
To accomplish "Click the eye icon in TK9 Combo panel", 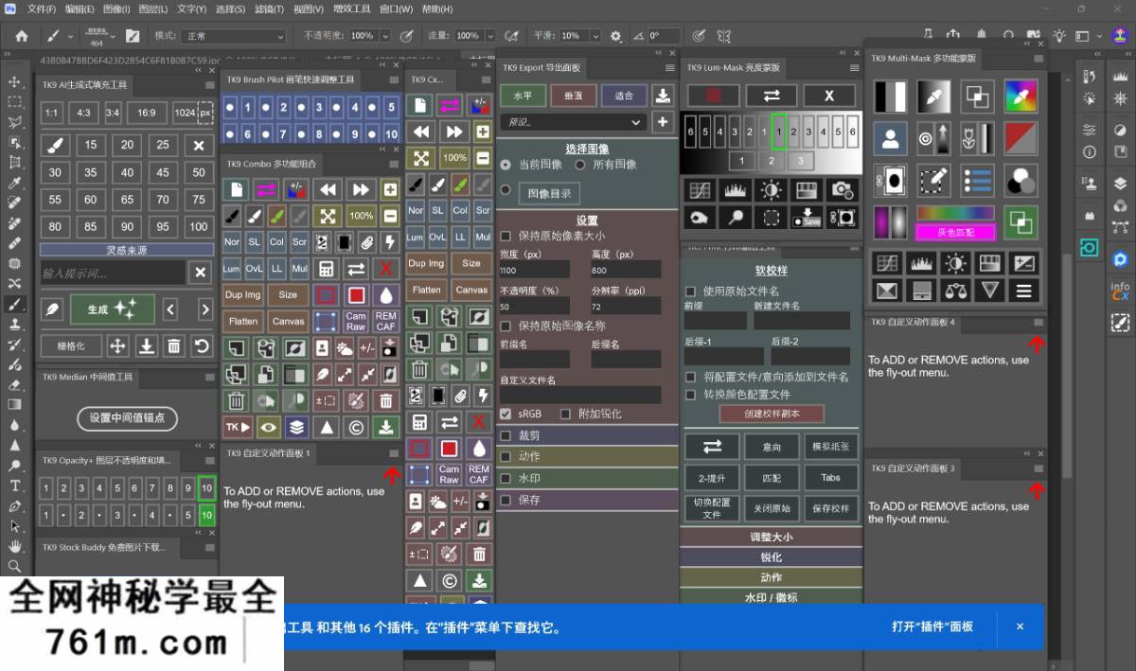I will click(x=268, y=427).
